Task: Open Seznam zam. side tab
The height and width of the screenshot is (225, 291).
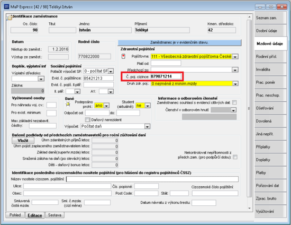Action: [x=270, y=18]
